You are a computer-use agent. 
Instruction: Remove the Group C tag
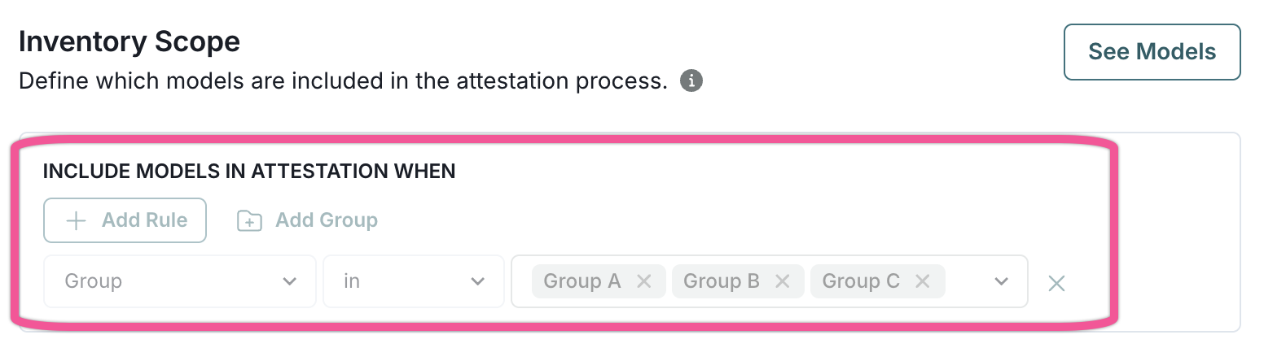pyautogui.click(x=922, y=281)
